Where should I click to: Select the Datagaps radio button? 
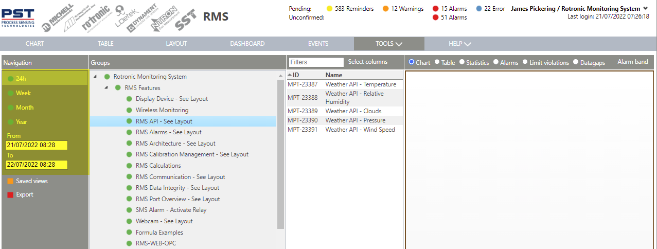pyautogui.click(x=576, y=62)
